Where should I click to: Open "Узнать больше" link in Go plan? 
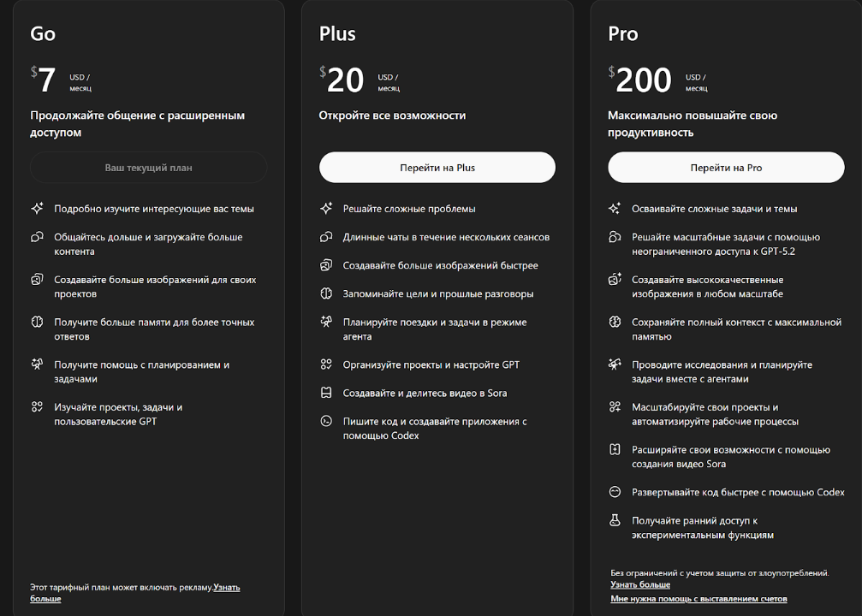pyautogui.click(x=226, y=588)
